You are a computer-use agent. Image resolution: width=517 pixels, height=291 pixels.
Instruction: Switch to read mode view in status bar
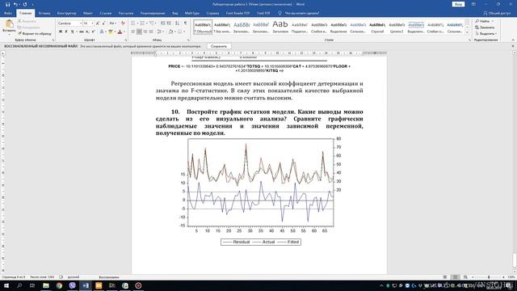click(x=445, y=277)
